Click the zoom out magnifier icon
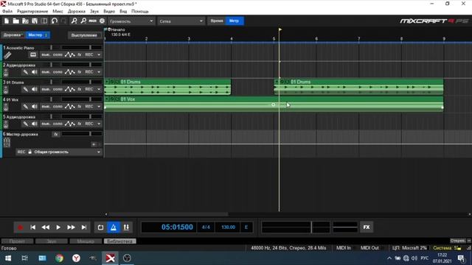This screenshot has width=472, height=265. pos(83,21)
